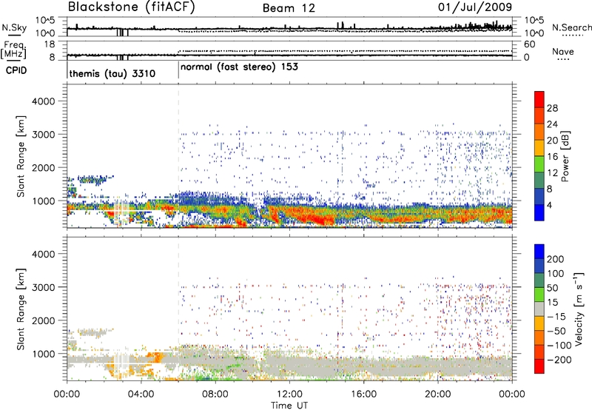The width and height of the screenshot is (592, 410).
Task: Click the '16:00' time axis tick label
Action: pyautogui.click(x=363, y=394)
